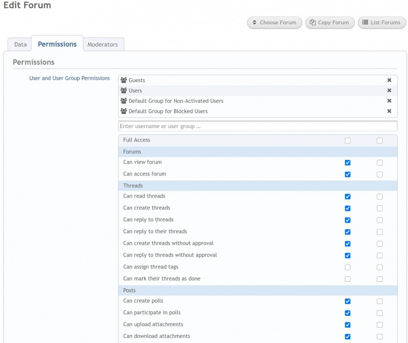Uncheck Can create polls permission
The width and height of the screenshot is (408, 343).
pos(347,301)
